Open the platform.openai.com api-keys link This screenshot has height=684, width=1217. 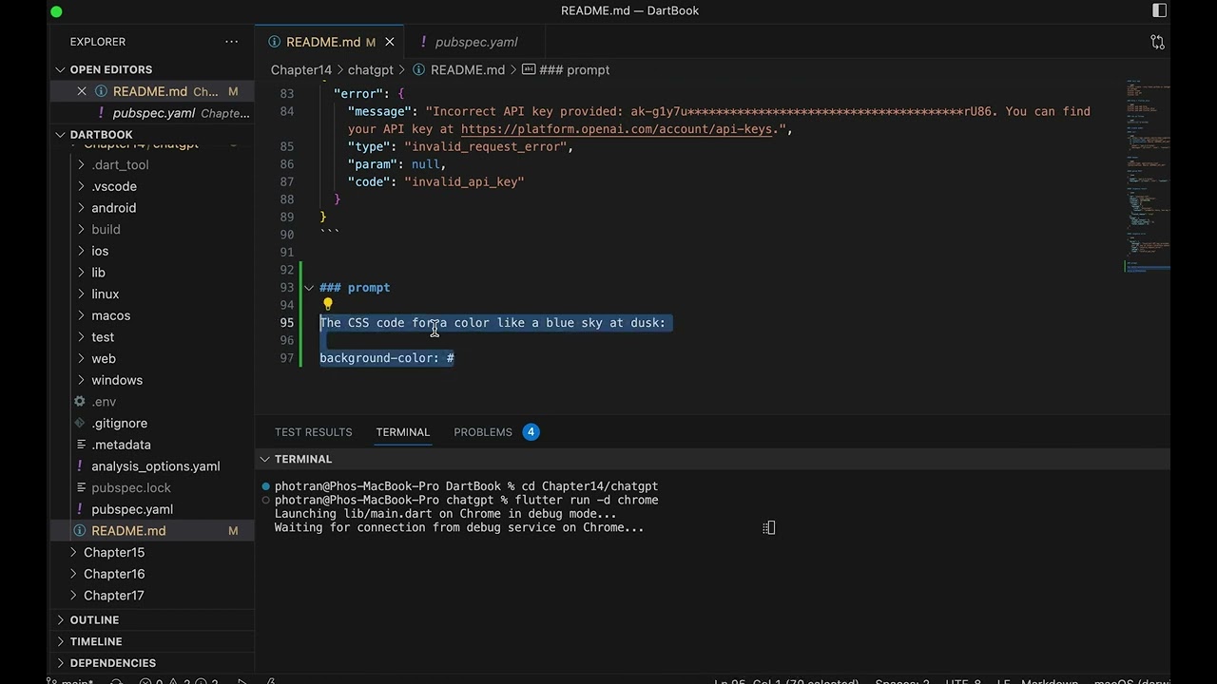point(617,129)
